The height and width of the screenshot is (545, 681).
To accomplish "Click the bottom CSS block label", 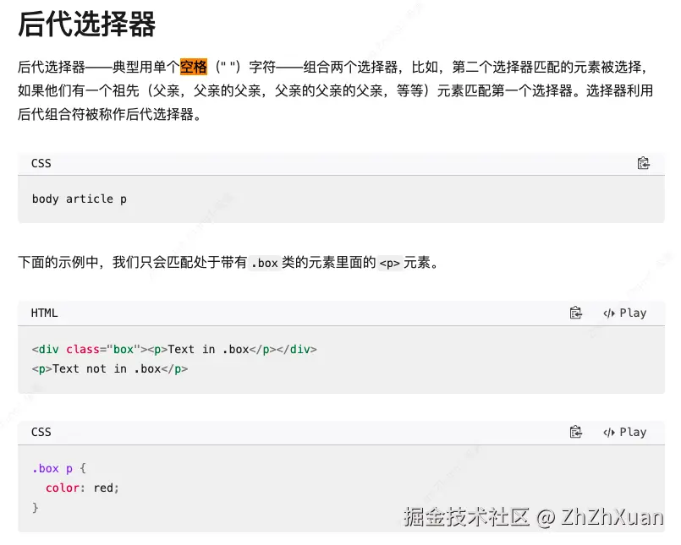I will pos(41,432).
